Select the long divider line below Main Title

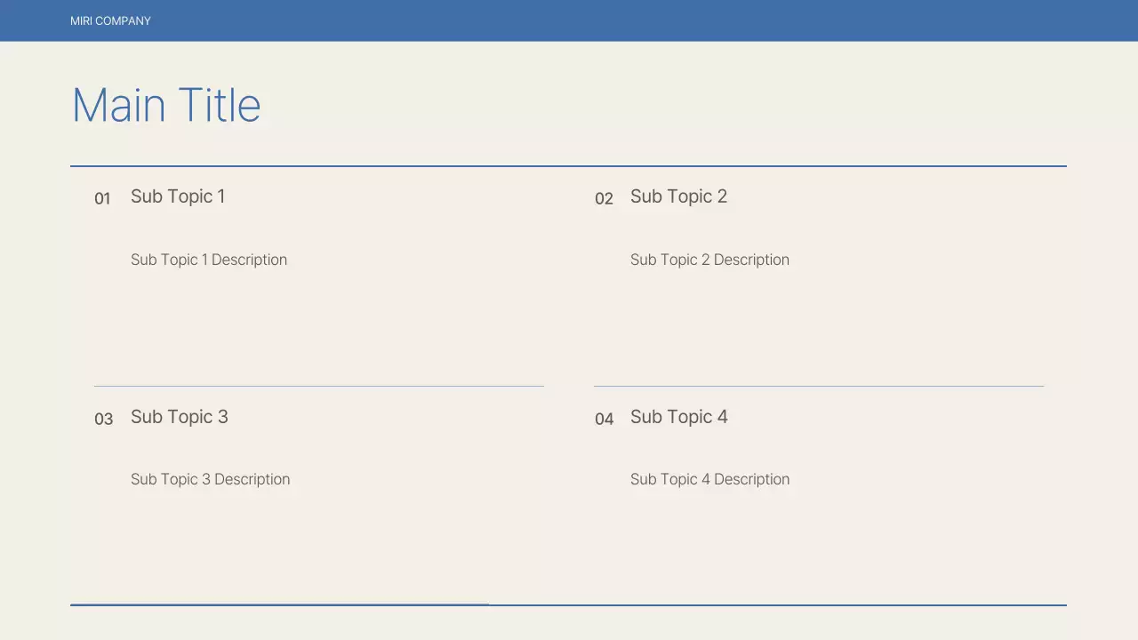coord(569,166)
